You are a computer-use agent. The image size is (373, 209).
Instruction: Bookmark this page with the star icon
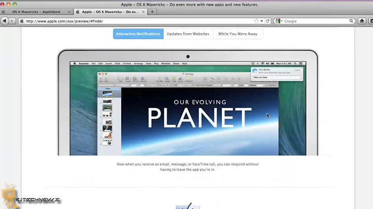(256, 21)
